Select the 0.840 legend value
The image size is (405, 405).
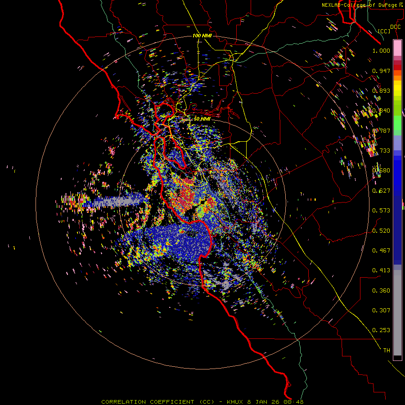[x=381, y=111]
